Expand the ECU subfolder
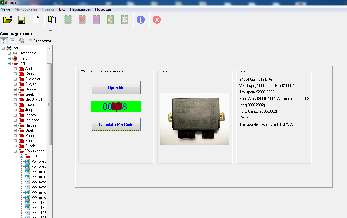 [x=22, y=156]
